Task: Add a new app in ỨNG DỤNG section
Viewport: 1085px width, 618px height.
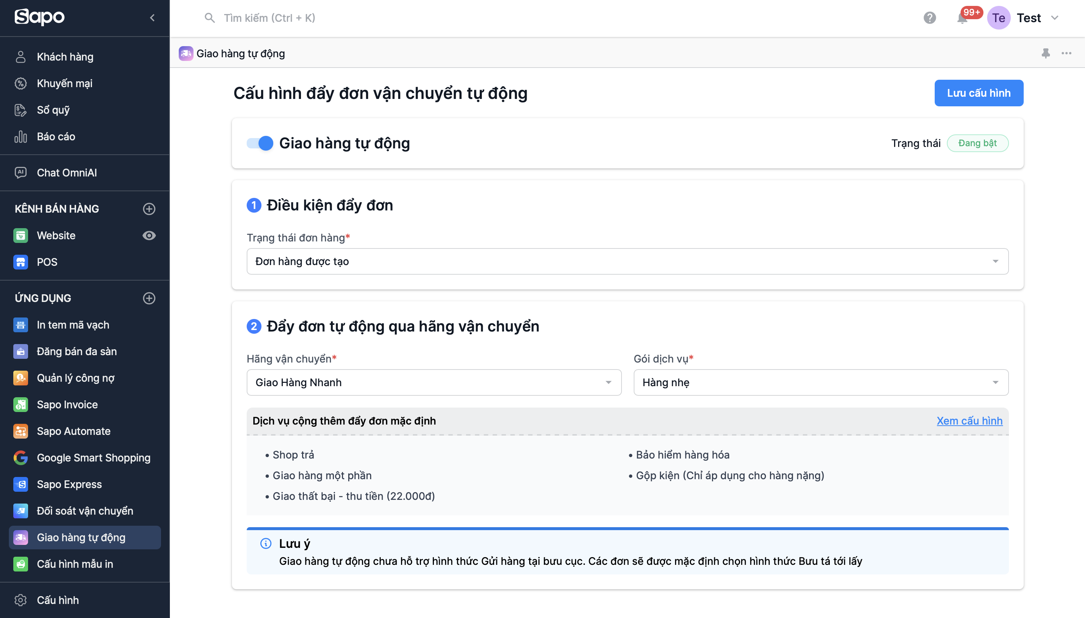Action: coord(149,298)
